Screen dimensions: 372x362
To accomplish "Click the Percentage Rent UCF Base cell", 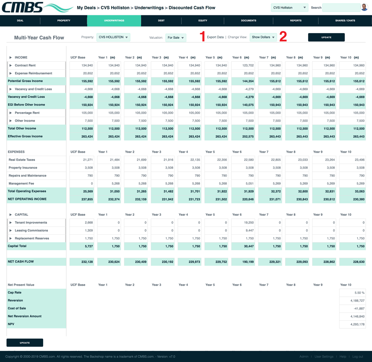I will coord(81,113).
